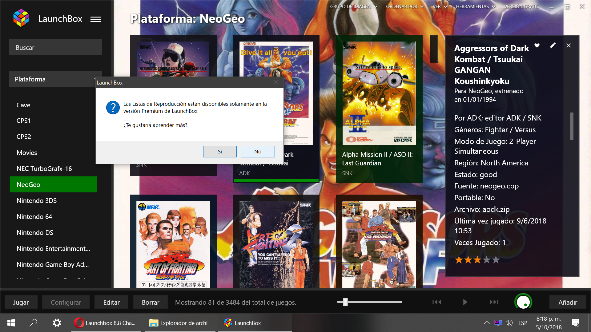Screen dimensions: 591x332
Task: Click the LaunchBox cube logo
Action: [21, 18]
